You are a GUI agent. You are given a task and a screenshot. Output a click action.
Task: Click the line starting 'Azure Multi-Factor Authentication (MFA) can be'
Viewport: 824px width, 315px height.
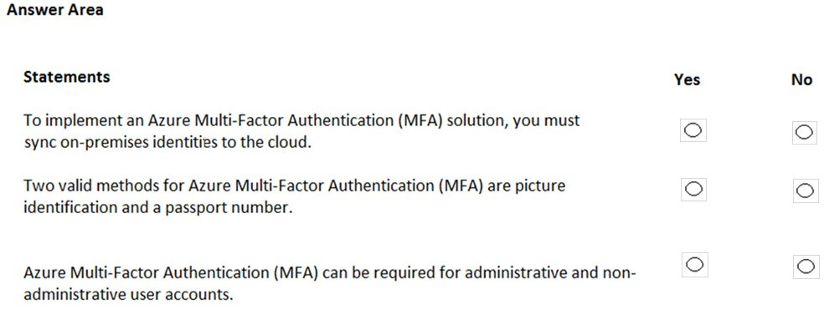tap(330, 273)
